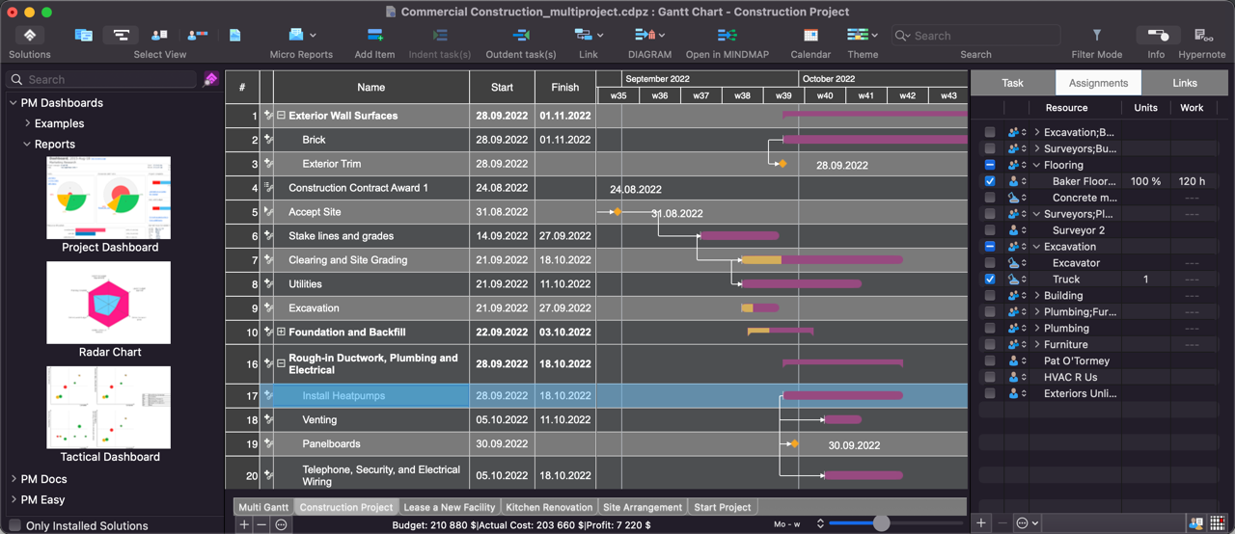Click the Solutions toolbar icon
This screenshot has height=534, width=1235.
point(30,36)
